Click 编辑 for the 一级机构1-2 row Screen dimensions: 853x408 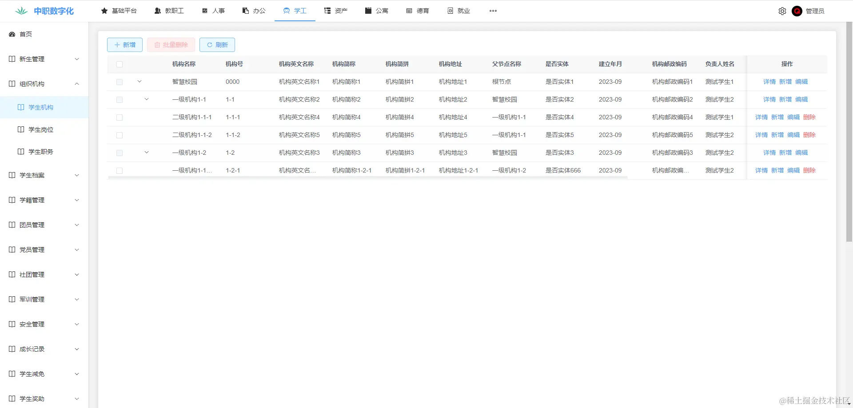click(801, 153)
